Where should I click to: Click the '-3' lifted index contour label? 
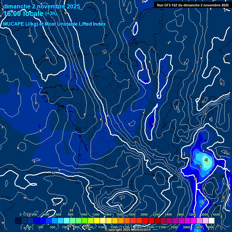206,160
